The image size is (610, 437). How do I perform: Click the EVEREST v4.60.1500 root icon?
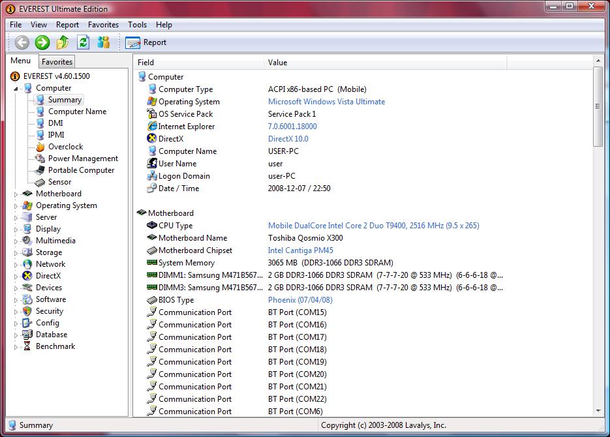tap(15, 76)
